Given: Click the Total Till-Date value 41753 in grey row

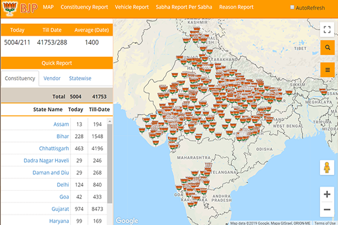Looking at the screenshot, I should [99, 96].
